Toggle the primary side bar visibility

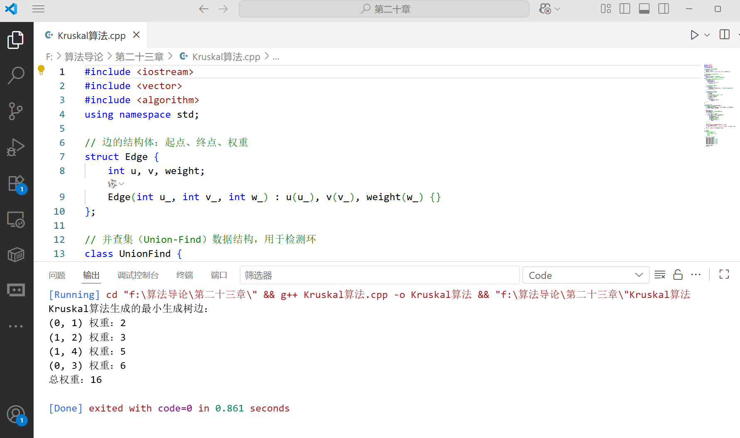pos(625,9)
